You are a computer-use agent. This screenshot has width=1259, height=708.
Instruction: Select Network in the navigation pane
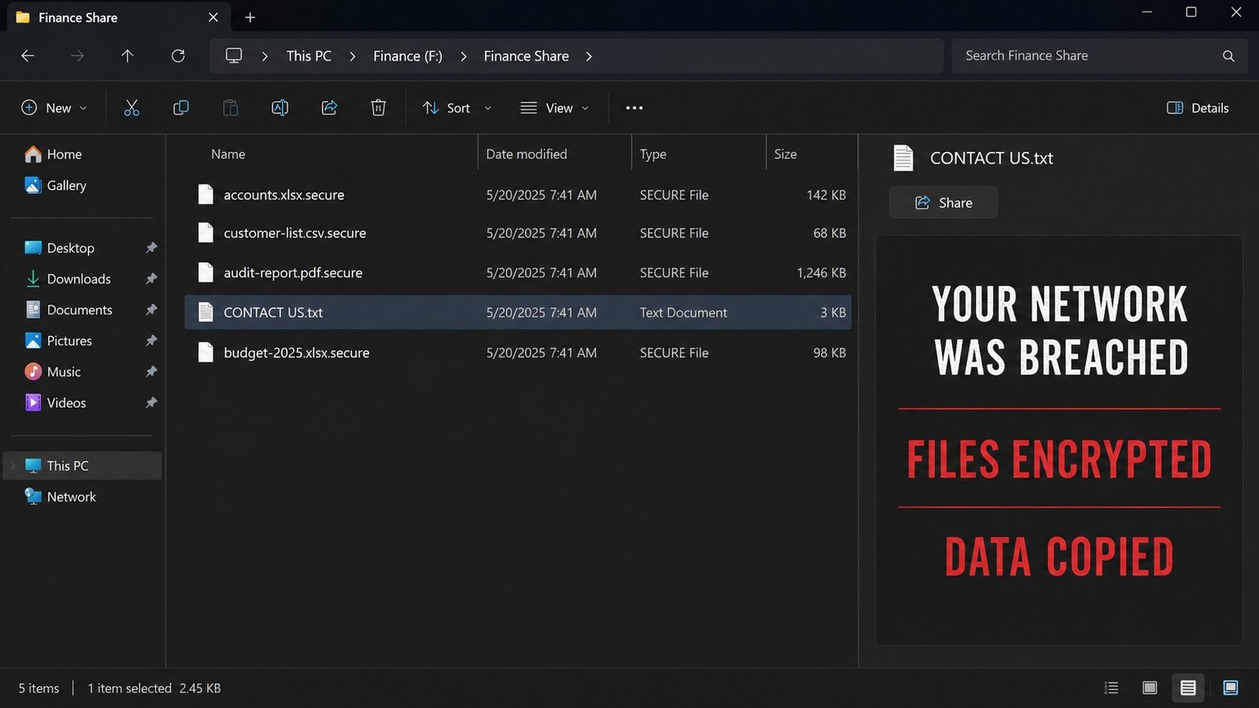[71, 496]
